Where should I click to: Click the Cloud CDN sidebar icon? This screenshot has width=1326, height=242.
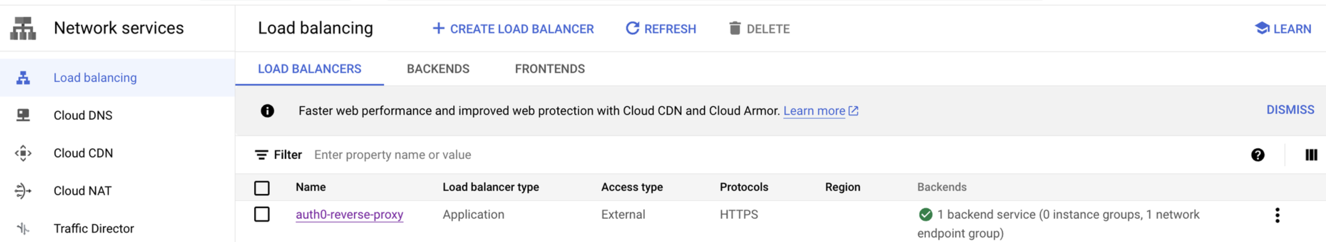pos(23,153)
